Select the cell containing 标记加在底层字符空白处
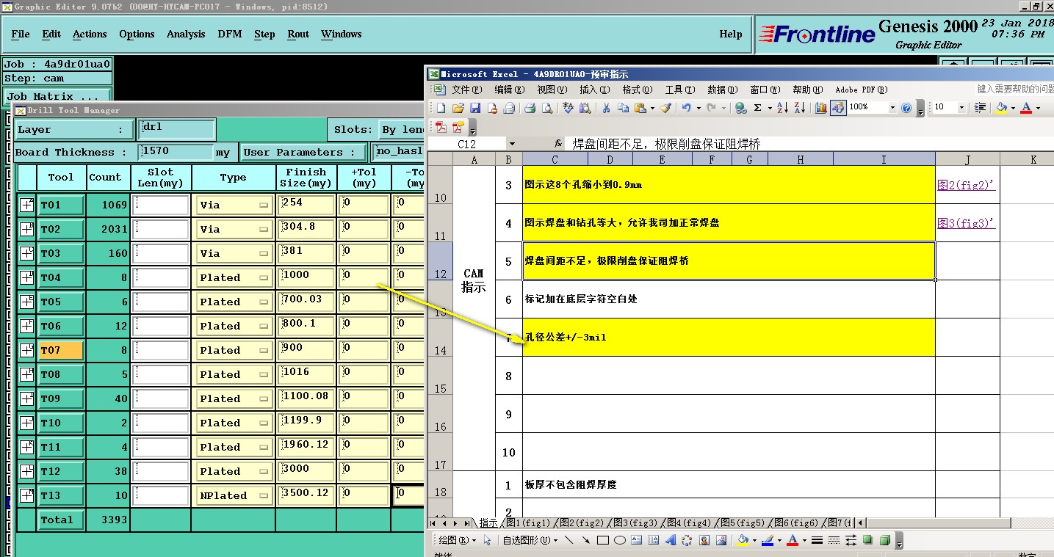Viewport: 1054px width, 557px height. 729,299
